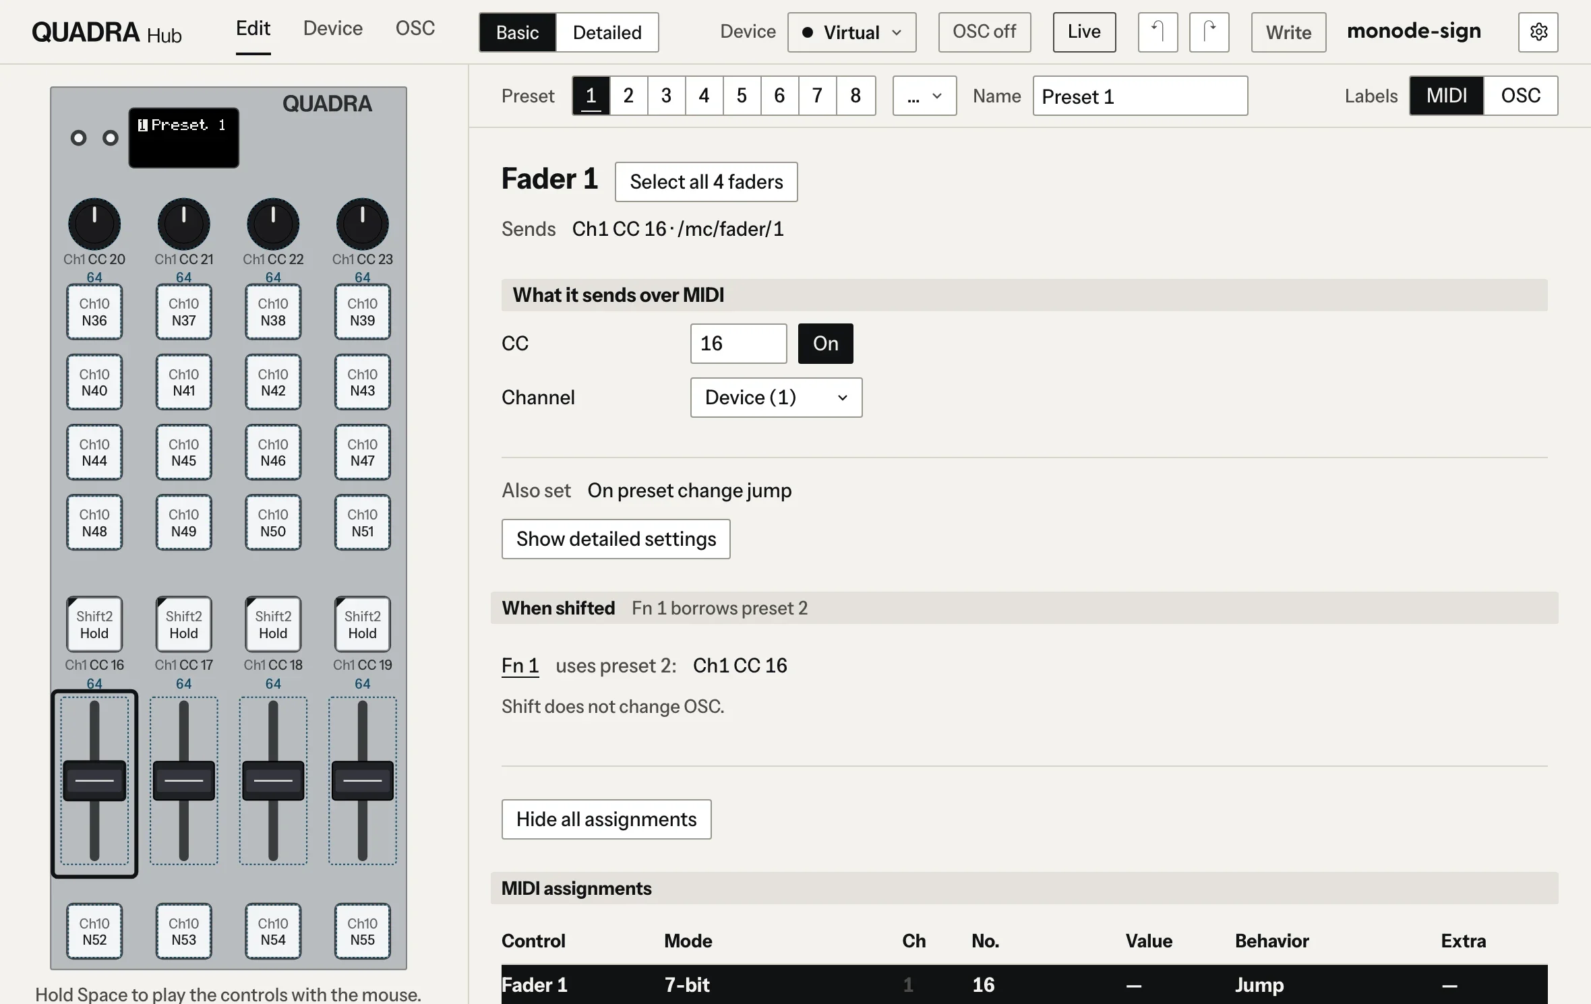Select pad Ch10 N44

pyautogui.click(x=94, y=452)
